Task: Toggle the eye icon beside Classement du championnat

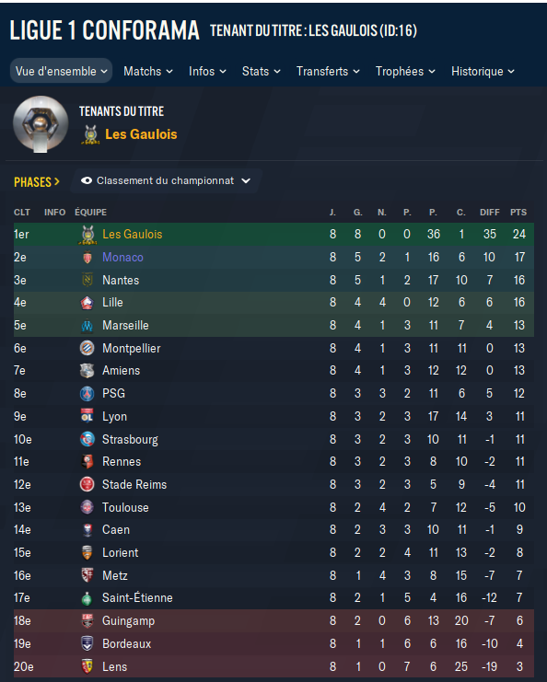Action: (87, 180)
